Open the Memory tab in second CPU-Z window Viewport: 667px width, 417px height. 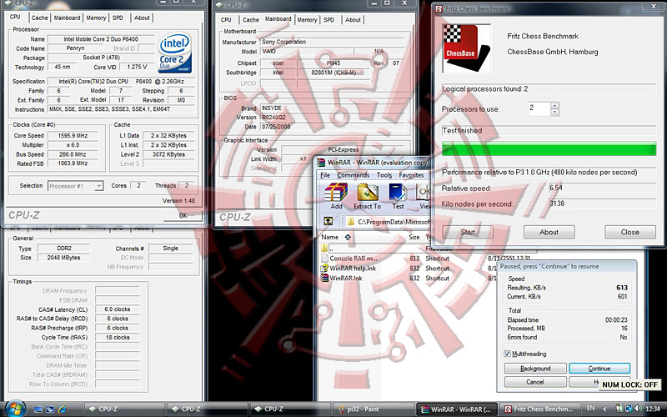coord(307,19)
